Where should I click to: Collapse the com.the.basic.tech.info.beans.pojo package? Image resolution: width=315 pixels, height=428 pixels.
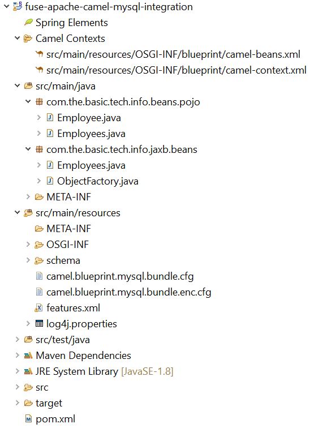coord(28,101)
